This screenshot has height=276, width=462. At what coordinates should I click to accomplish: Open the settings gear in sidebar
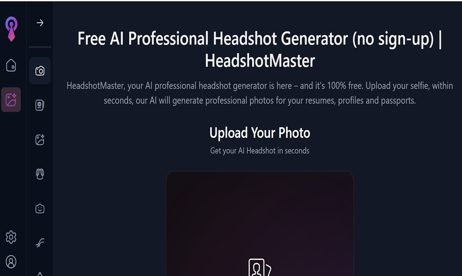click(x=11, y=237)
